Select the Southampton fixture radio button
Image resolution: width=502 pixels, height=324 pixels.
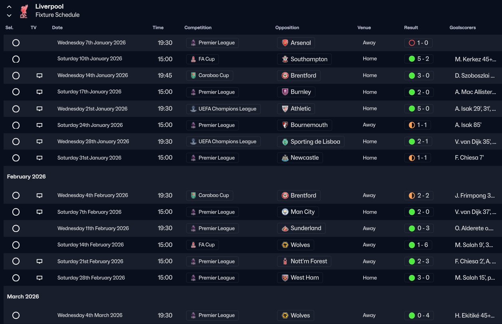16,59
